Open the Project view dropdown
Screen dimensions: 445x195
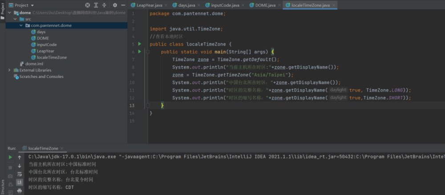[32, 5]
